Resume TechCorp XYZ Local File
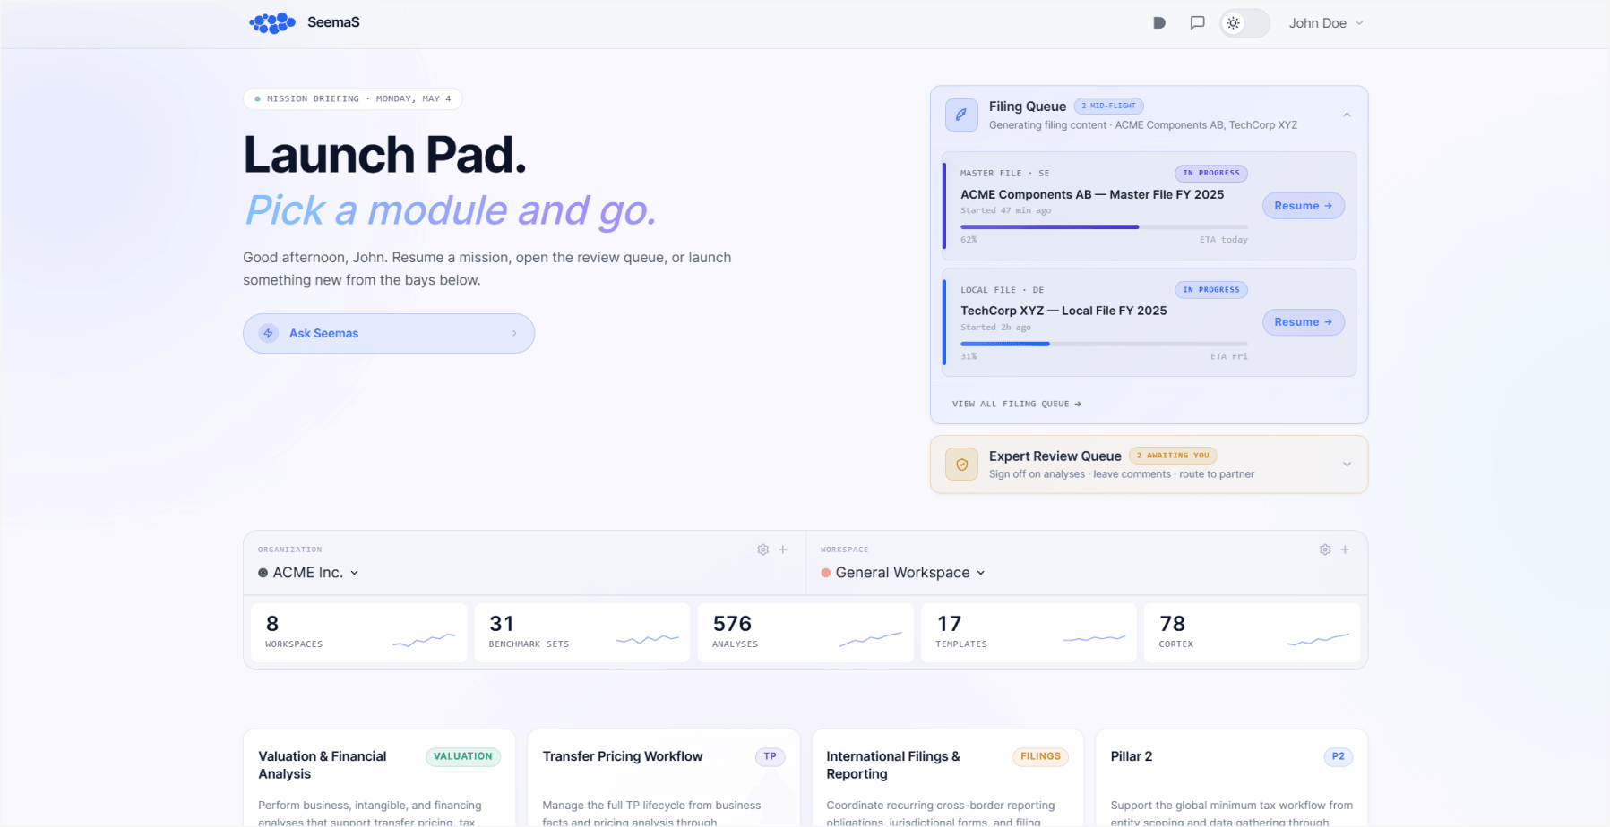Image resolution: width=1610 pixels, height=827 pixels. 1304,322
